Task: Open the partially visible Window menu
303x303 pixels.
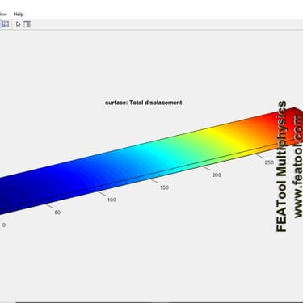Action: coord(3,14)
